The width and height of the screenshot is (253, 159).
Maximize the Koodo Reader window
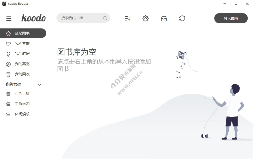click(235, 4)
